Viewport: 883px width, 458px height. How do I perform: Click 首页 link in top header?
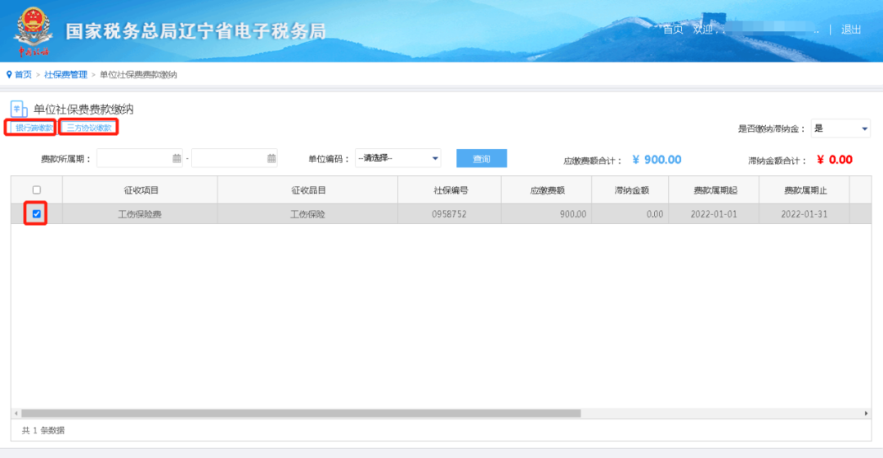pos(673,29)
